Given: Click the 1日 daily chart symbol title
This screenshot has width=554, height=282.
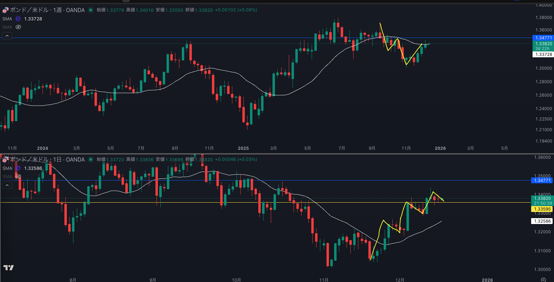Looking at the screenshot, I should tap(57, 159).
